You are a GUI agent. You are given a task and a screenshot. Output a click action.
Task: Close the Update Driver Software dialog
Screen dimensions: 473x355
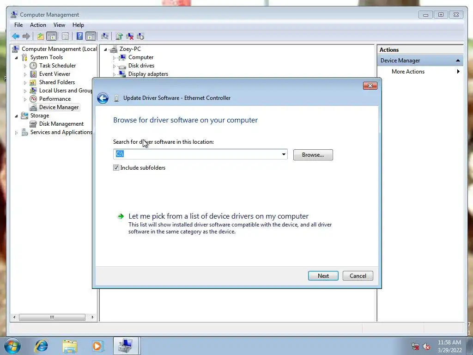tap(370, 86)
